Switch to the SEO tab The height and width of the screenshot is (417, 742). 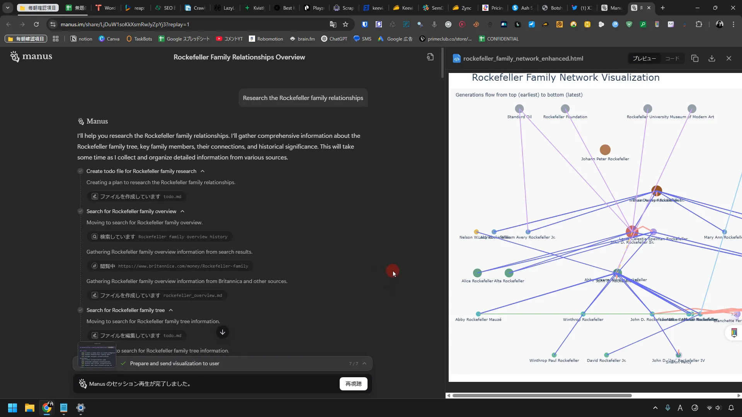pos(165,8)
